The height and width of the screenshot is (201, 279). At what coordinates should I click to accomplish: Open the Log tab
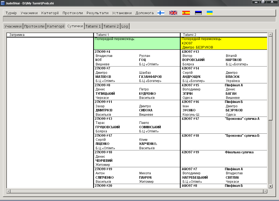(x=125, y=26)
